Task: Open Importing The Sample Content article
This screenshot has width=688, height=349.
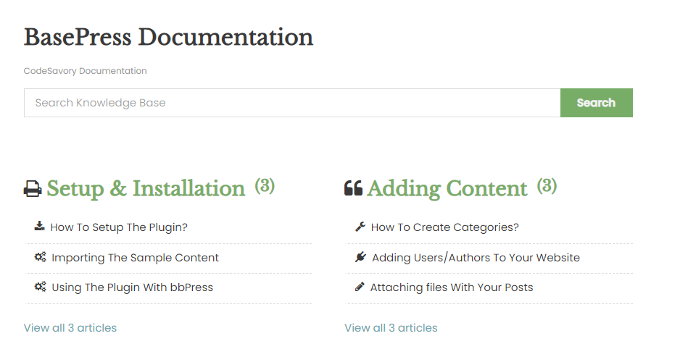Action: [135, 258]
